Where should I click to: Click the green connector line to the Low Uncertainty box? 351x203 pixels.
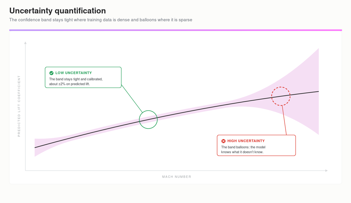tap(132, 99)
